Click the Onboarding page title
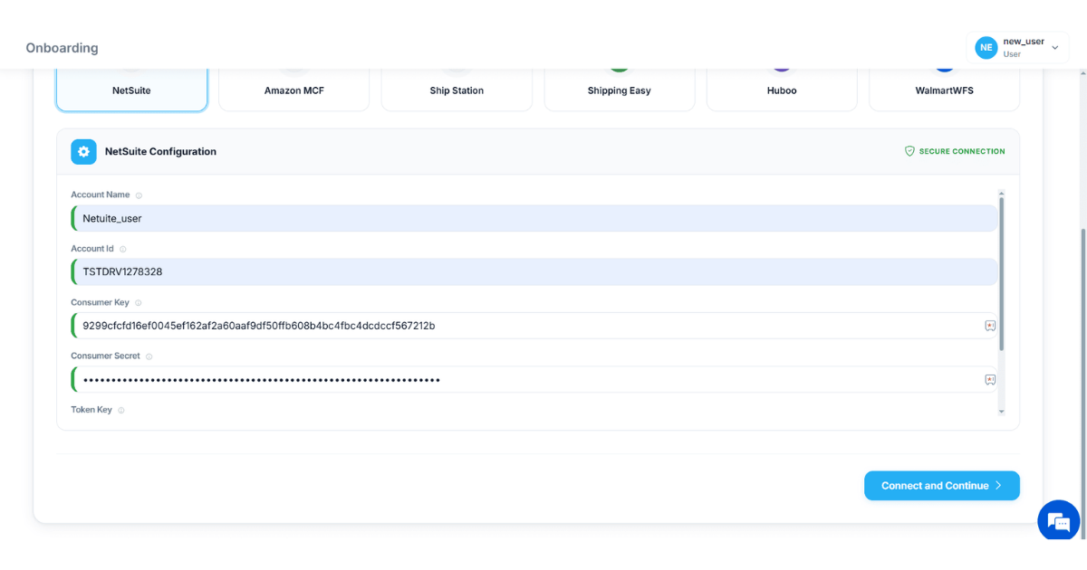 tap(62, 48)
